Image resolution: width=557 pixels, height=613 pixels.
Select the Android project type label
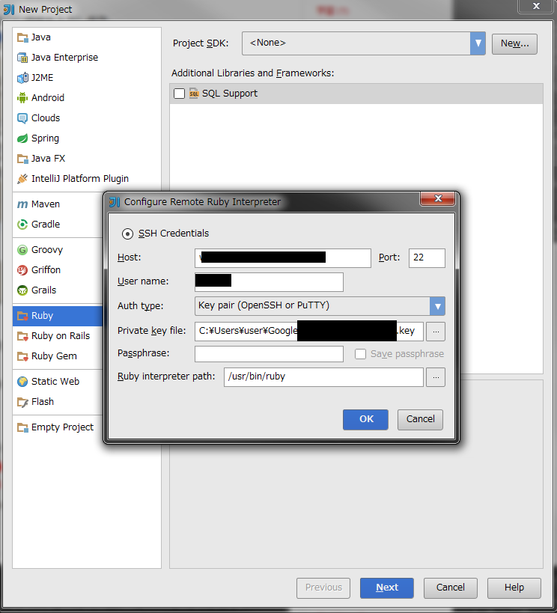[48, 98]
